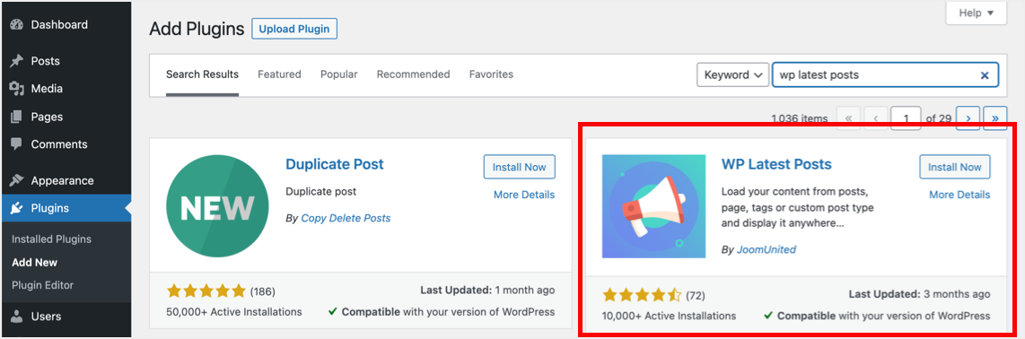Open the Duplicate Post title link

335,164
